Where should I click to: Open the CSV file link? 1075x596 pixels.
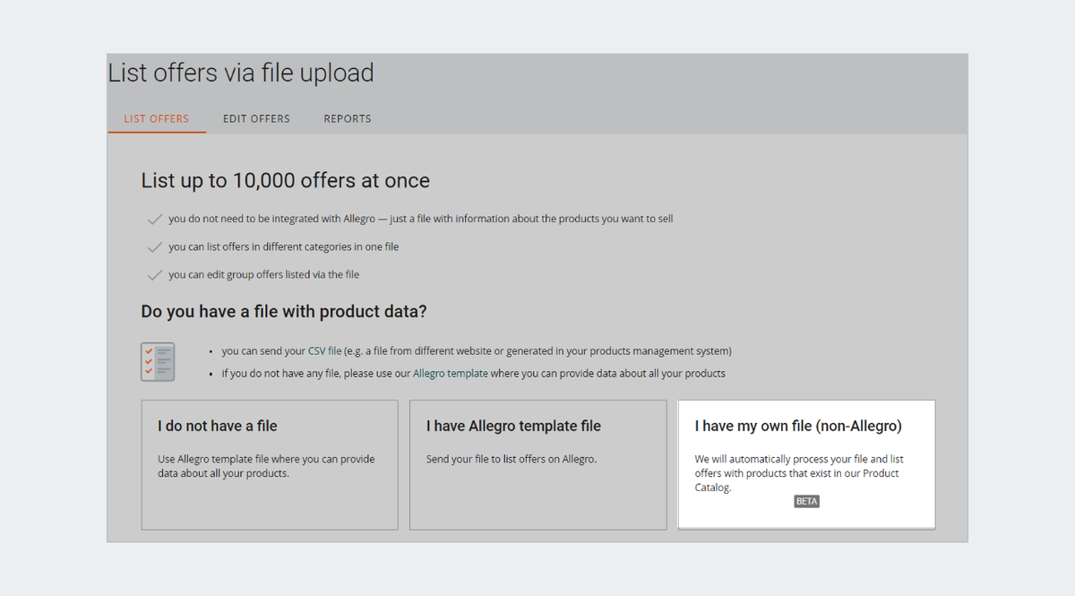pos(324,351)
